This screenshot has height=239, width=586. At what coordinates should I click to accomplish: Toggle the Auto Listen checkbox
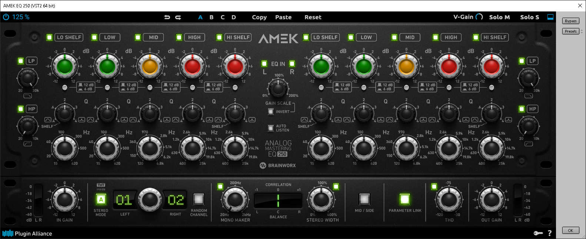pyautogui.click(x=271, y=128)
